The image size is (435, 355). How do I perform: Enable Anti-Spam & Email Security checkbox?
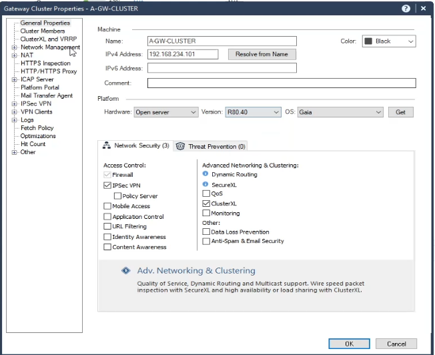pyautogui.click(x=206, y=241)
